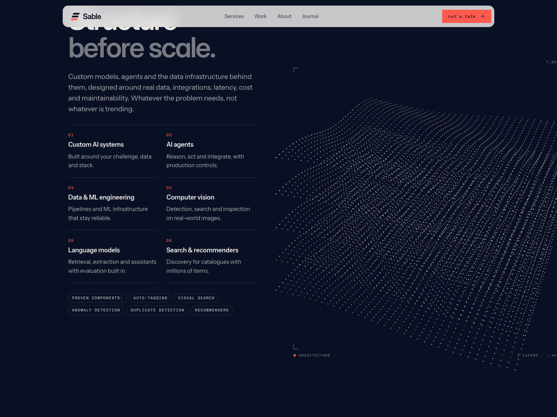Screen dimensions: 557x417
Task: Select the DUPLICATE DETECTION tag pill
Action: pos(157,310)
